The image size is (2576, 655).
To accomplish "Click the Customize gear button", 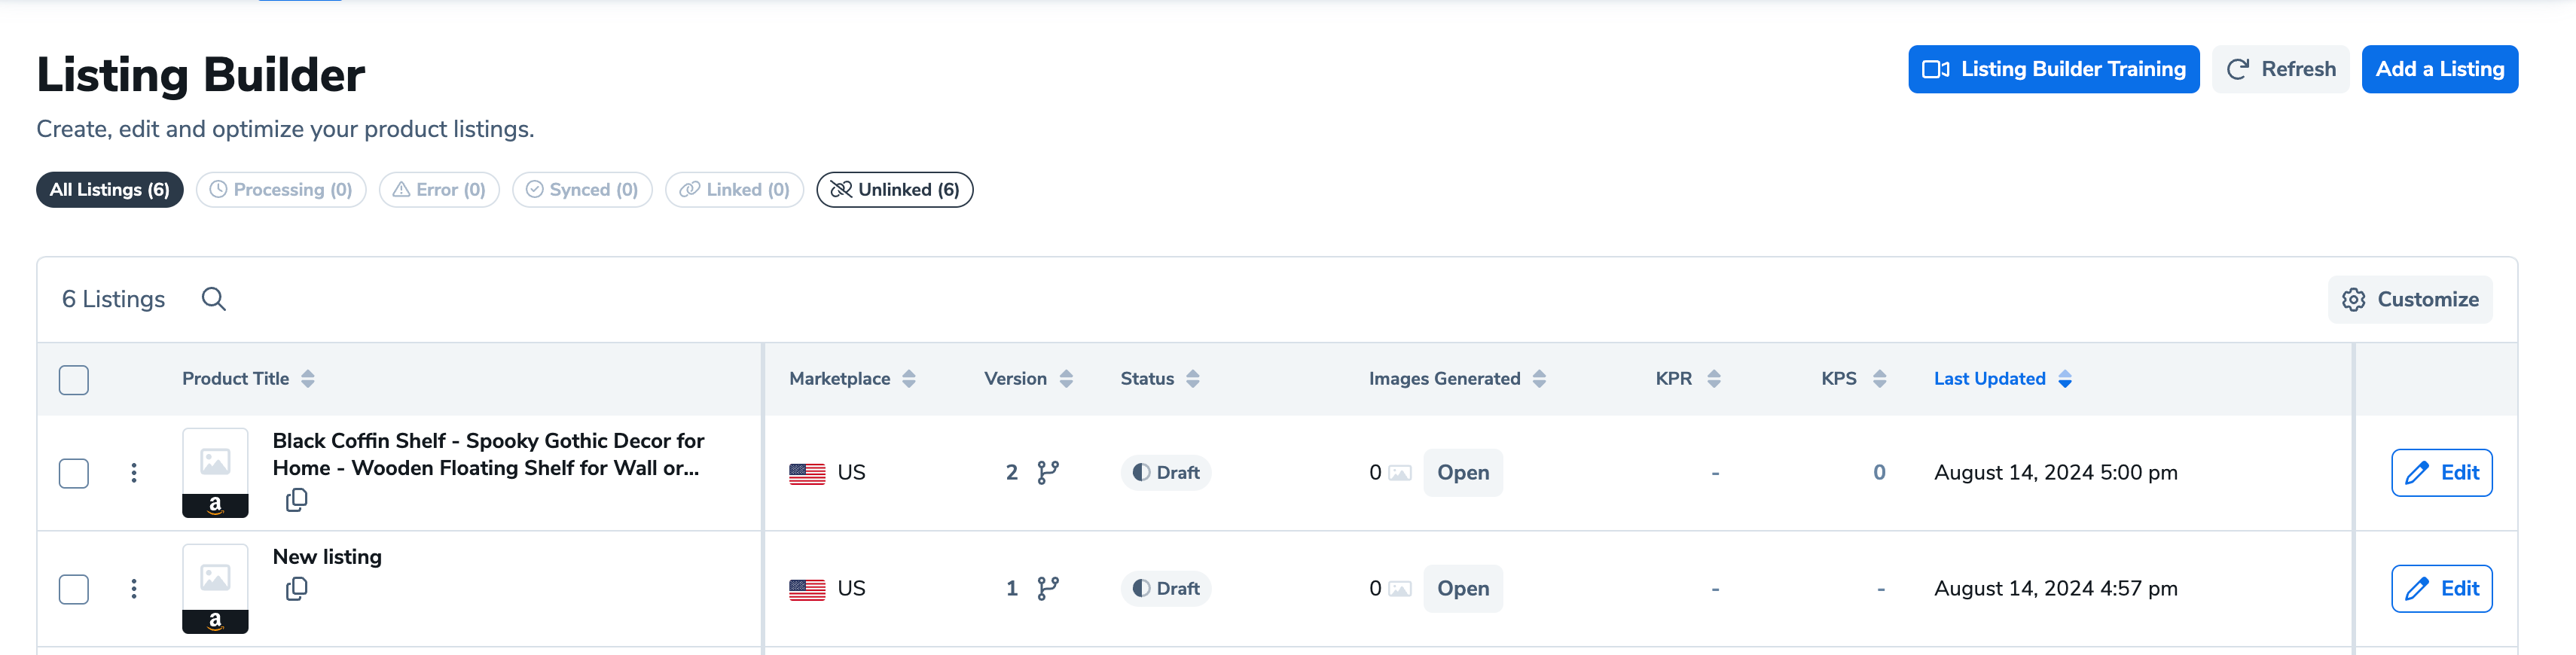I will coord(2409,300).
